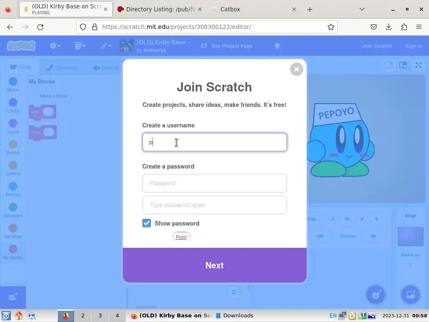Focus the Password input field

tap(214, 183)
